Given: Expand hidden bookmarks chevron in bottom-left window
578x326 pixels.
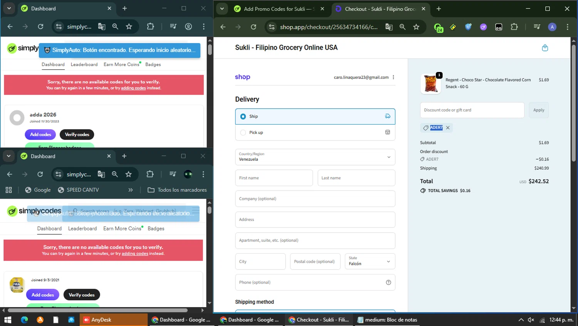Looking at the screenshot, I should [131, 190].
